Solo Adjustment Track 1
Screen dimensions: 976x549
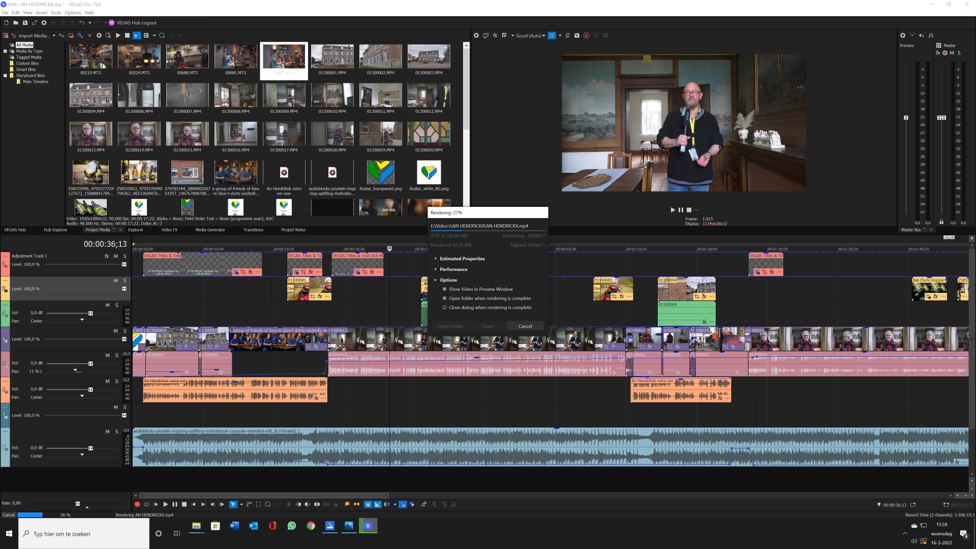[x=125, y=256]
